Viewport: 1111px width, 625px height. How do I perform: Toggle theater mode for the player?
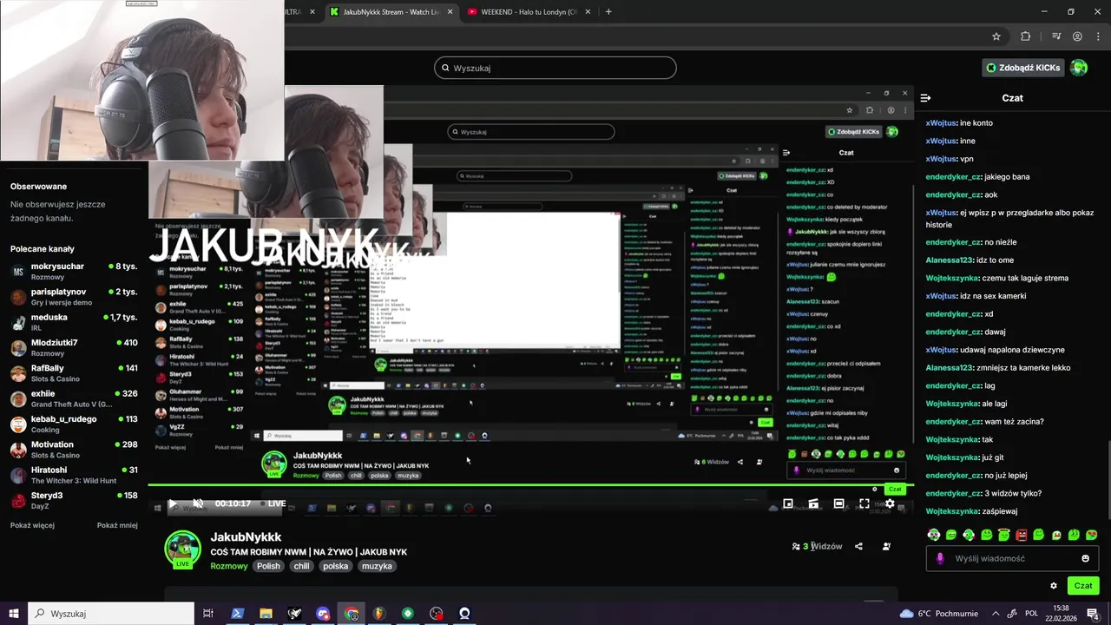(838, 503)
